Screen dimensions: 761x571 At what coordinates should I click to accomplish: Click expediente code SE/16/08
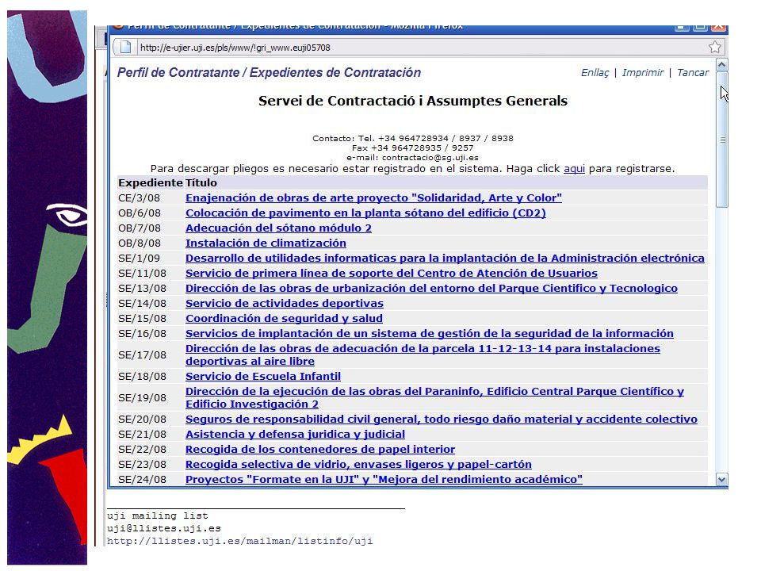142,334
